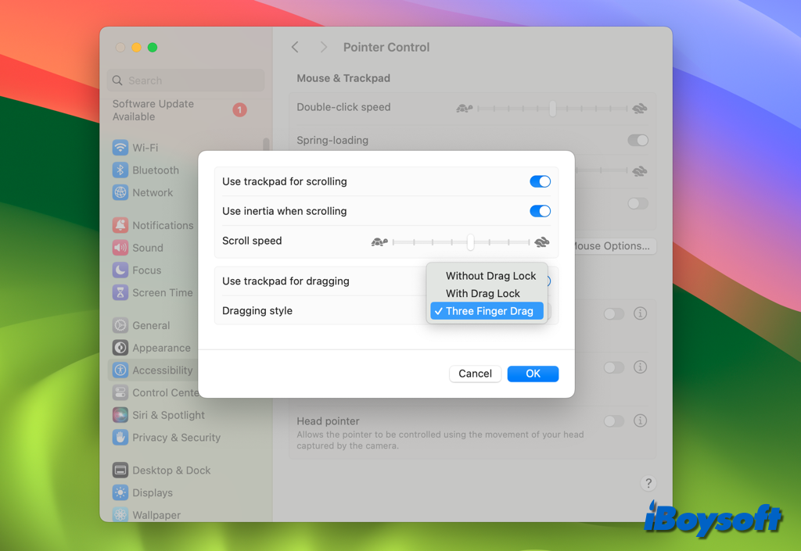
Task: Open Privacy & Security hand icon
Action: click(x=120, y=437)
